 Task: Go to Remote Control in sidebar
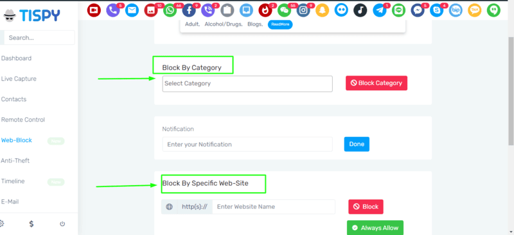(23, 120)
